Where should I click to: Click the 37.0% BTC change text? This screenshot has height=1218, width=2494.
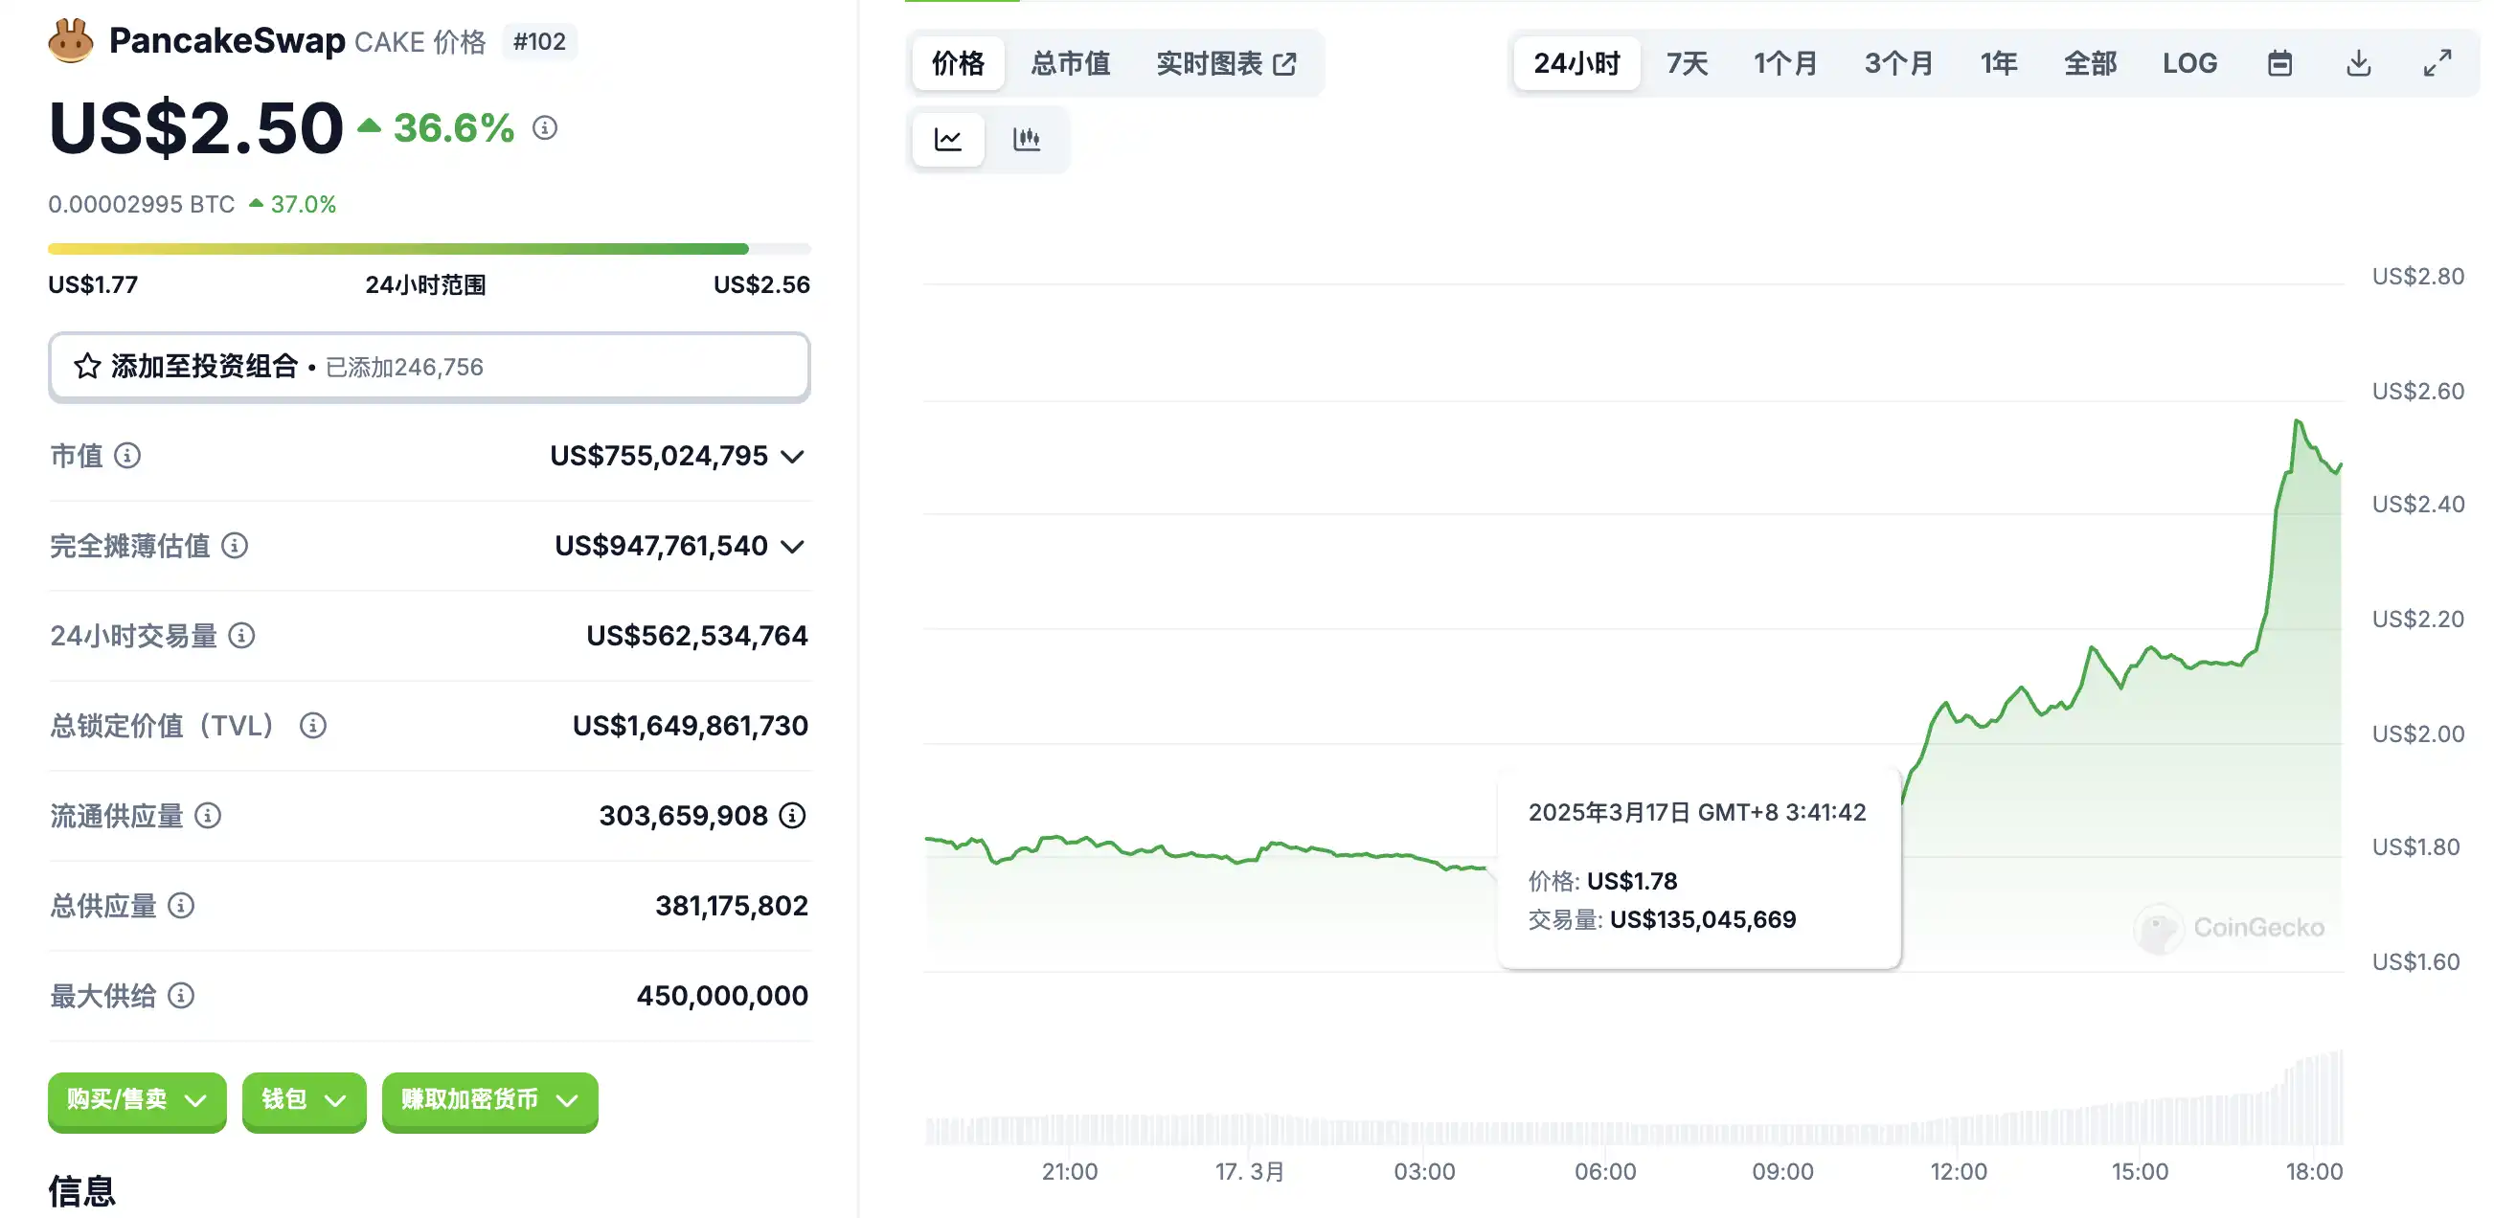coord(303,204)
